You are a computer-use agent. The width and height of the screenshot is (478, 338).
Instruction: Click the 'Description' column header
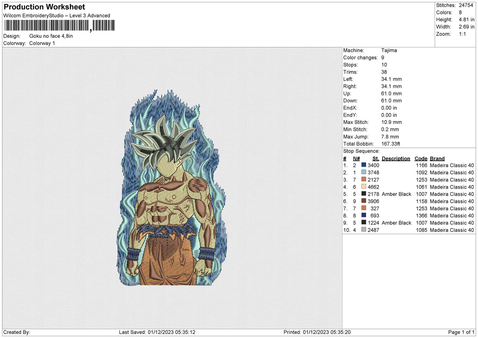396,158
